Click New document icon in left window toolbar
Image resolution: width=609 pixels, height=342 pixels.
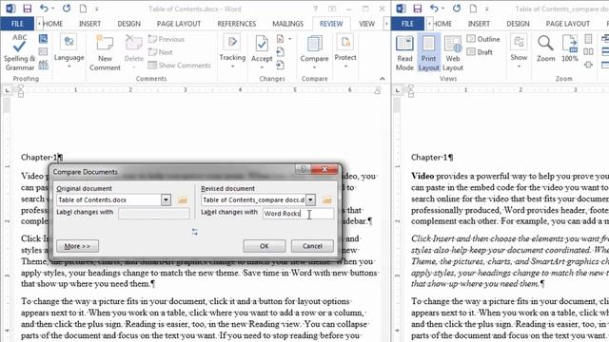(83, 9)
